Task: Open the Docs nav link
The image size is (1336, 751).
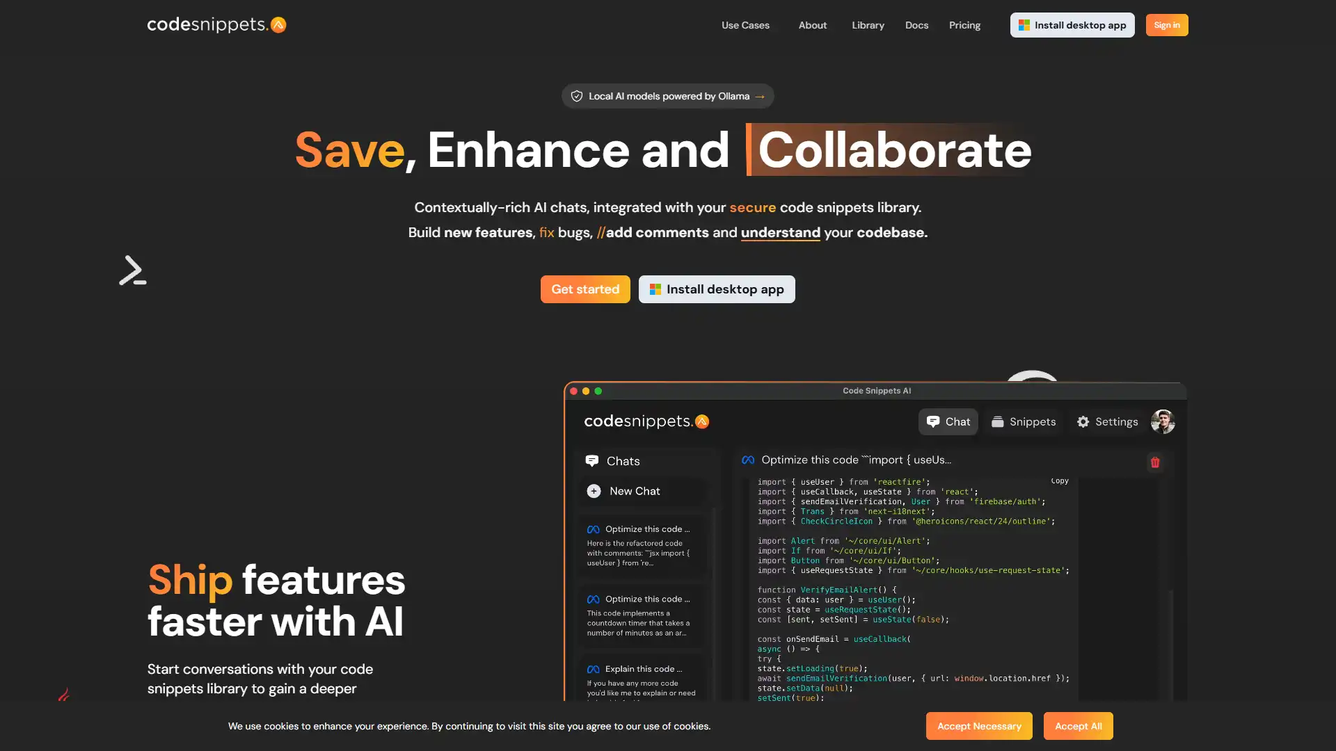Action: [916, 25]
